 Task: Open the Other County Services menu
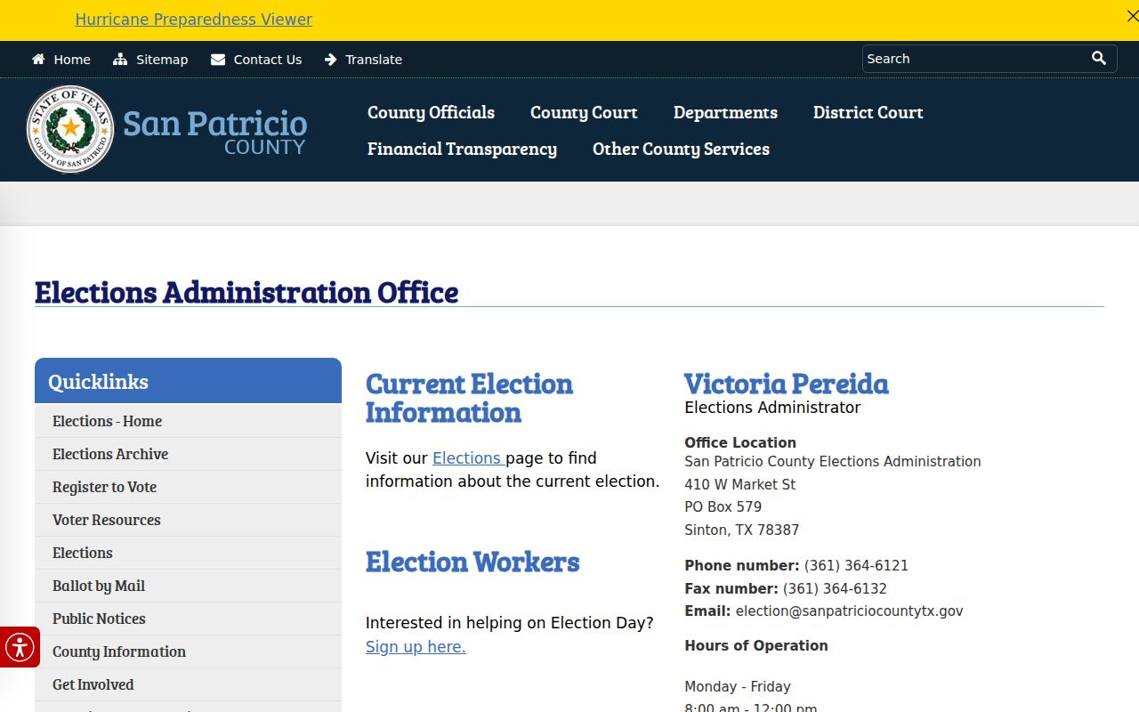pos(682,149)
